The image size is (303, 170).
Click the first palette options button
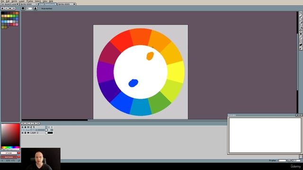click(2, 8)
